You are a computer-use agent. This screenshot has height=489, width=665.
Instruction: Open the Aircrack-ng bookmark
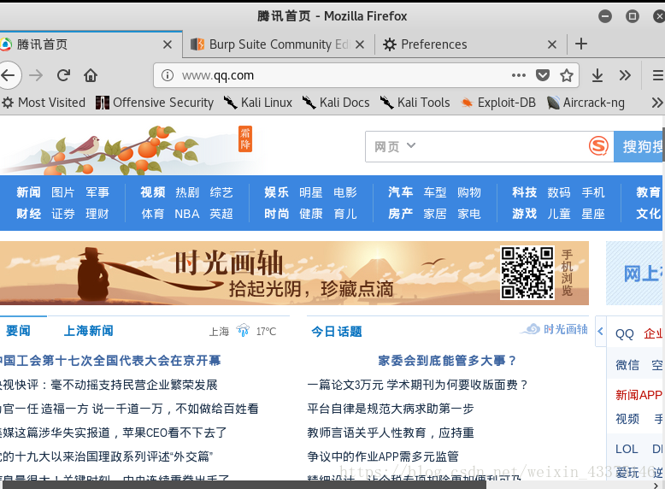coord(586,103)
